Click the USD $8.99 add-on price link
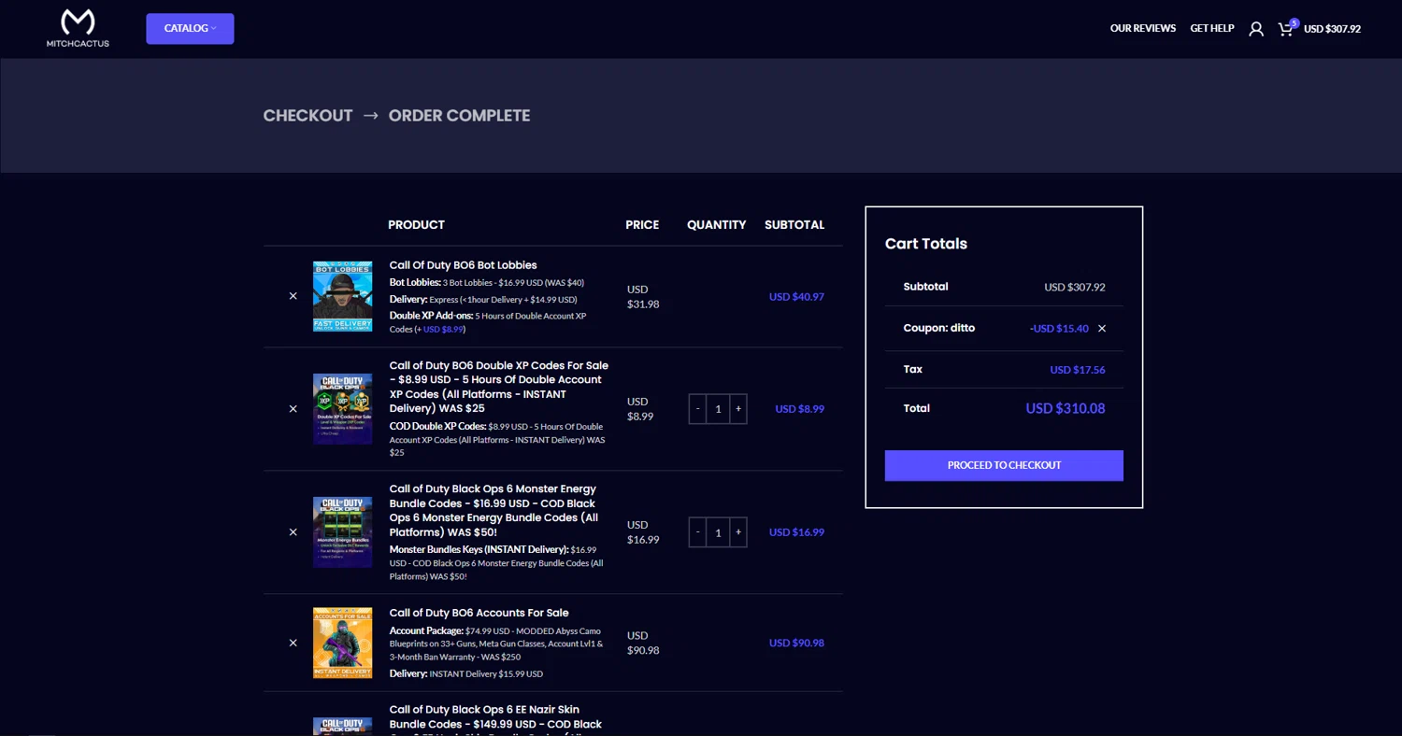The image size is (1402, 736). point(442,330)
